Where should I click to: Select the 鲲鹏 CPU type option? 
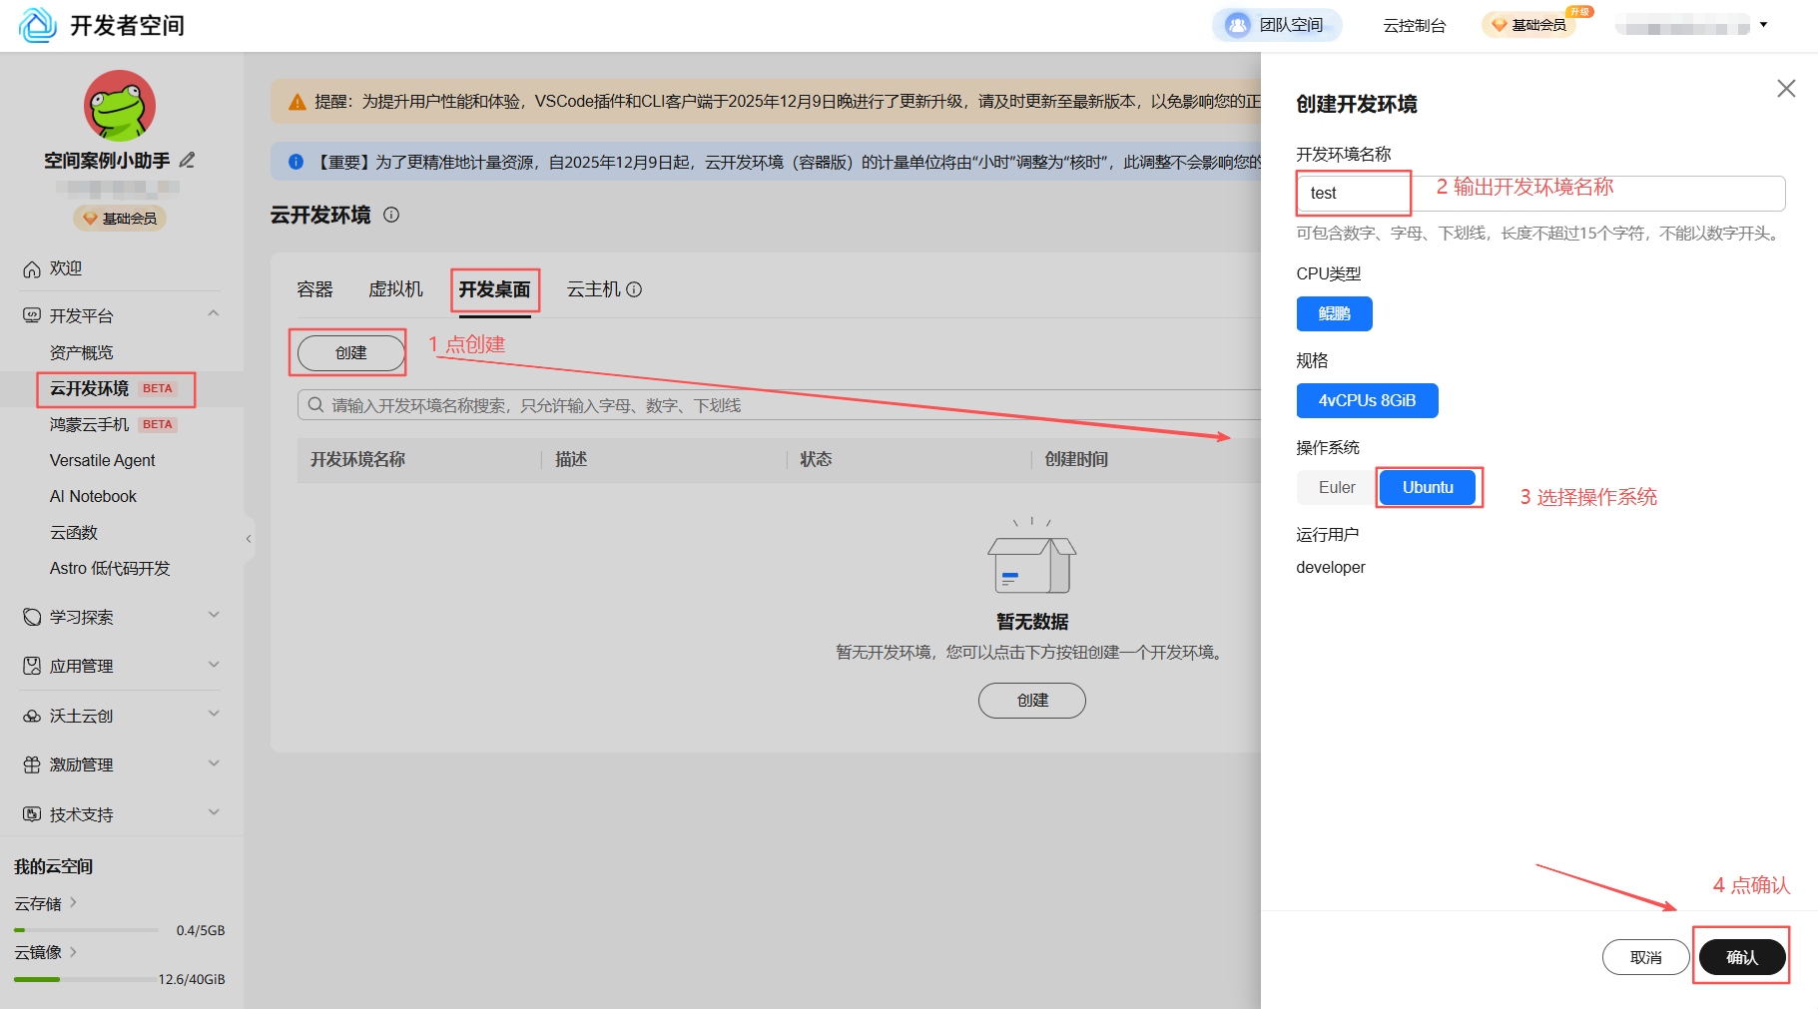tap(1334, 313)
